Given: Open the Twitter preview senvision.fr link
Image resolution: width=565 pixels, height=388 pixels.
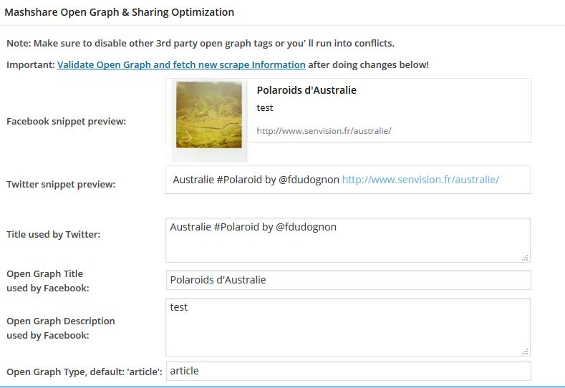Looking at the screenshot, I should [x=420, y=180].
